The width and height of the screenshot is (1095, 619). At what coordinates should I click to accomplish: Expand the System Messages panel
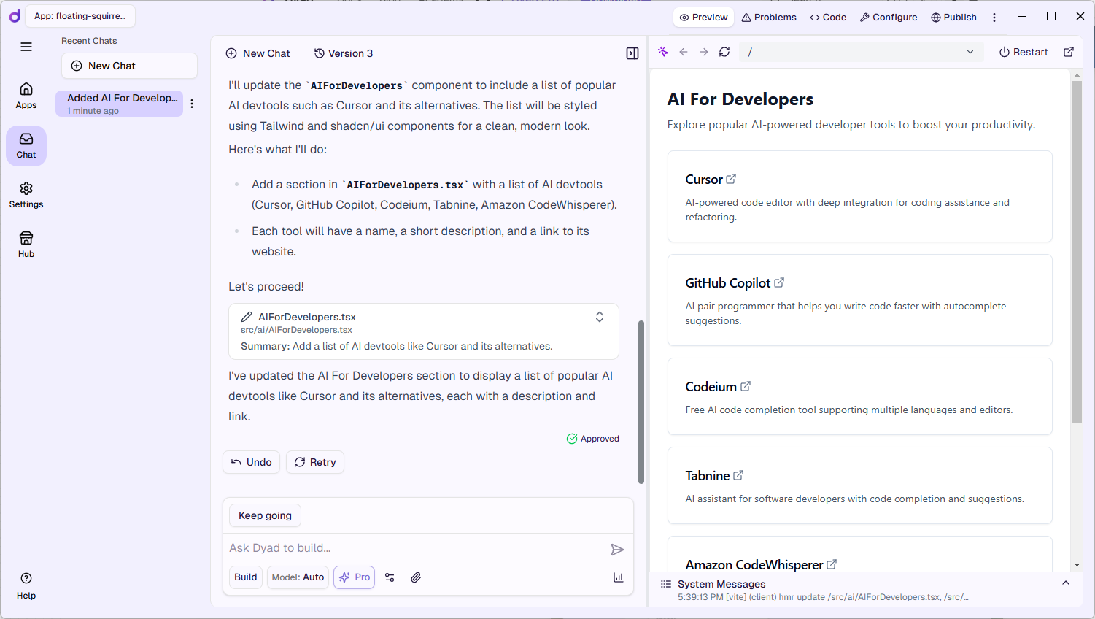1066,583
